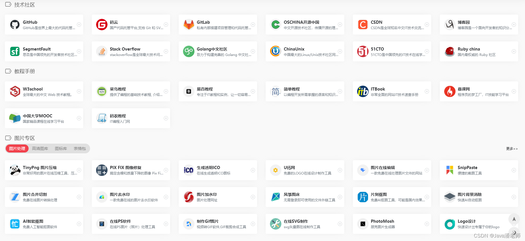
Task: Open the GitHub octocat icon
Action: (x=15, y=25)
